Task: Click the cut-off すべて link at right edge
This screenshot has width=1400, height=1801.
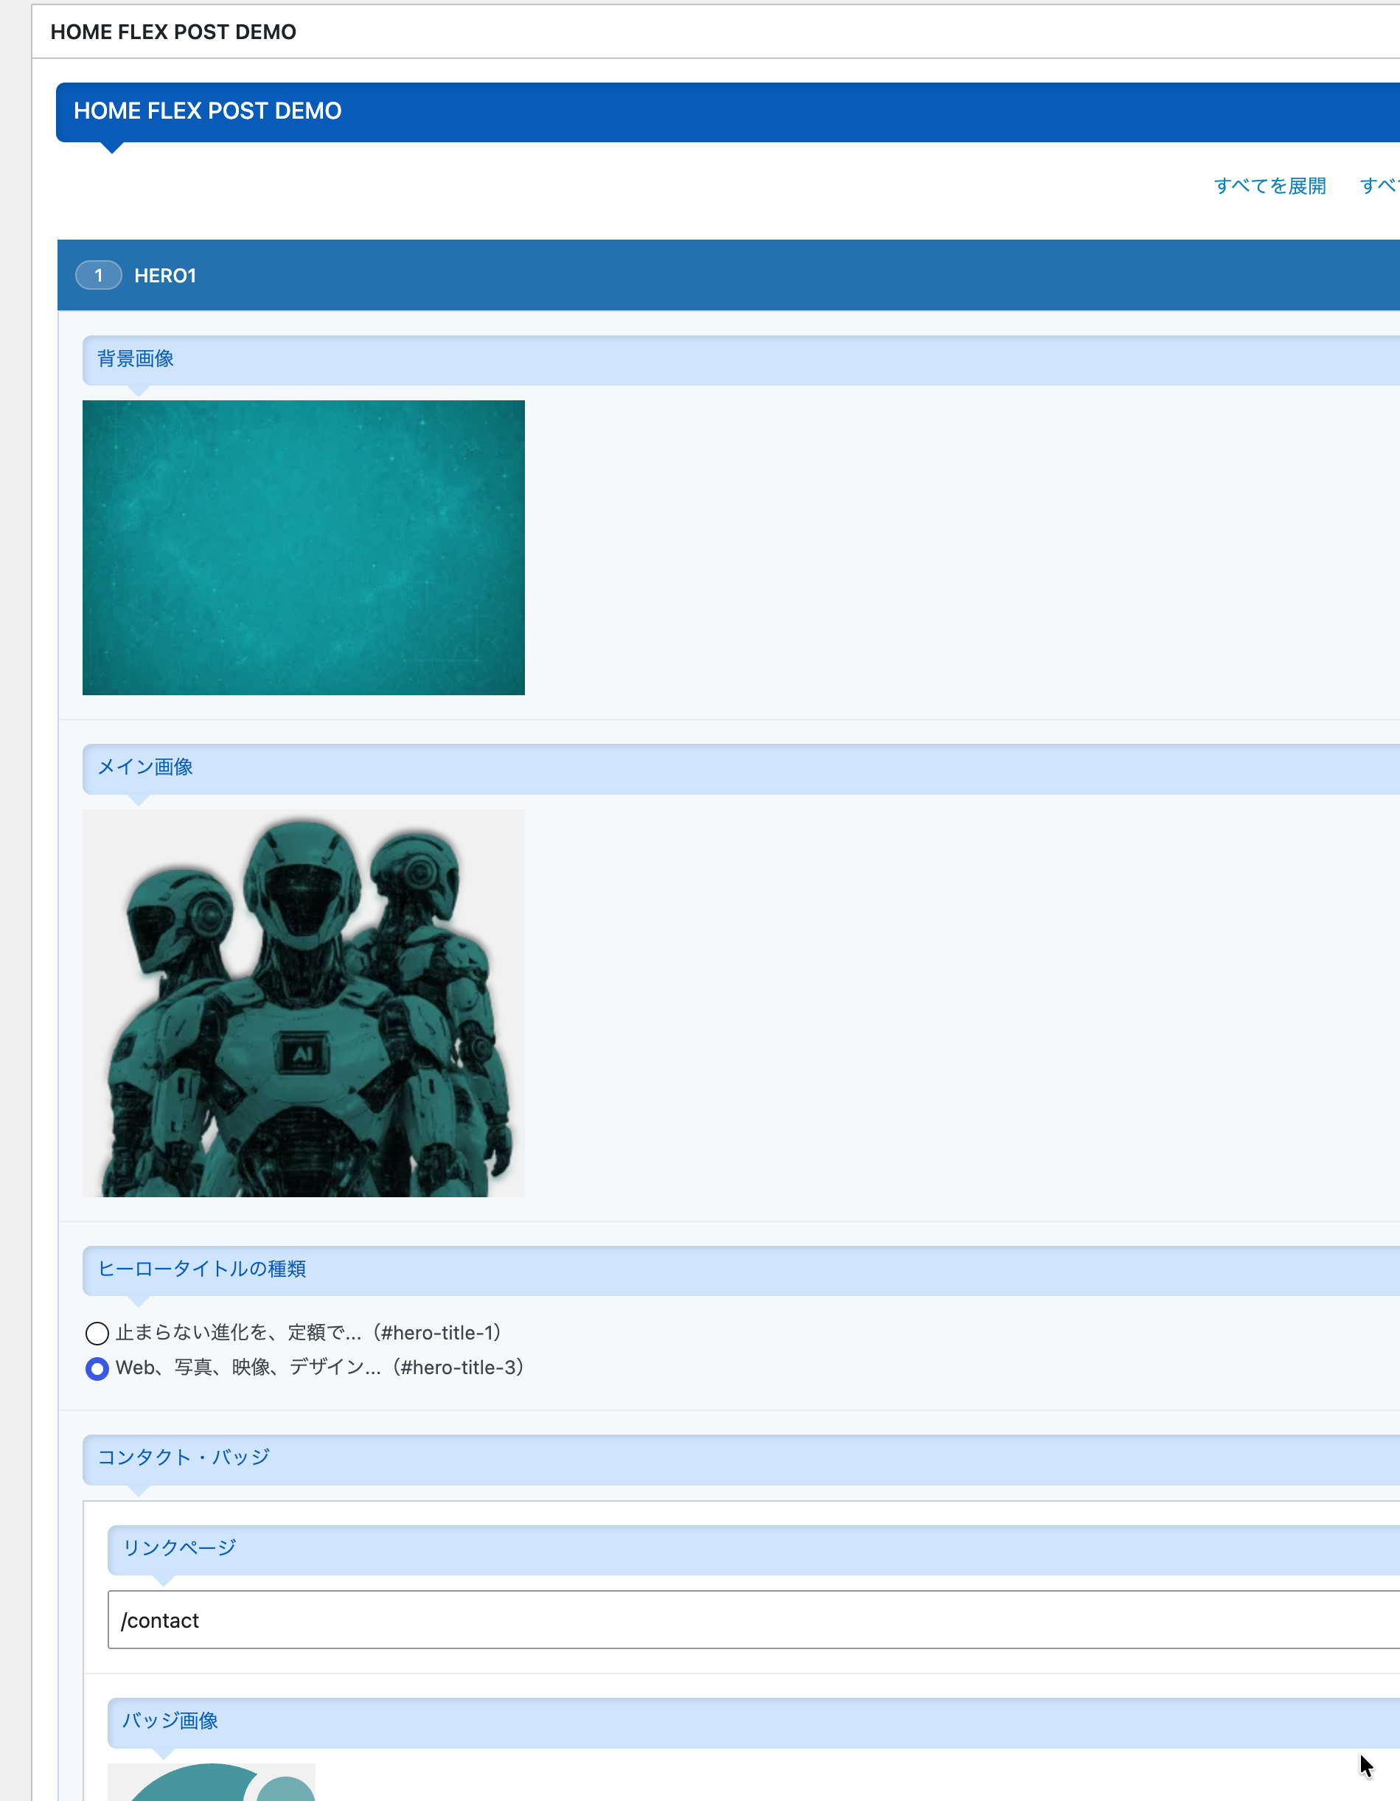Action: point(1379,186)
